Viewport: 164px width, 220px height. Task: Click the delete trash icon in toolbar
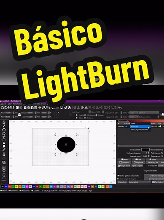[35, 107]
